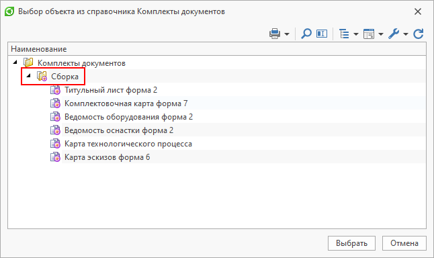This screenshot has height=258, width=434.
Task: Click the refresh arrow icon
Action: click(x=419, y=34)
